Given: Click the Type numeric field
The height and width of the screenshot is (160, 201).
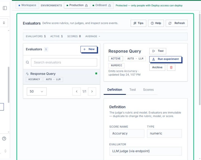Looking at the screenshot, I should click(x=164, y=133).
